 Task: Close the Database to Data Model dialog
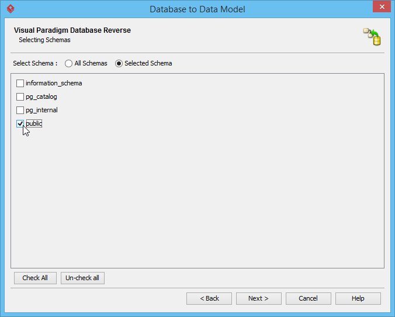[382, 7]
